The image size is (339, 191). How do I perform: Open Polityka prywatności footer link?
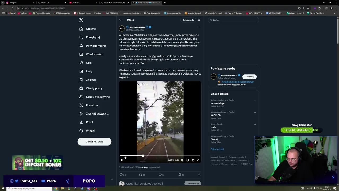tap(236, 157)
